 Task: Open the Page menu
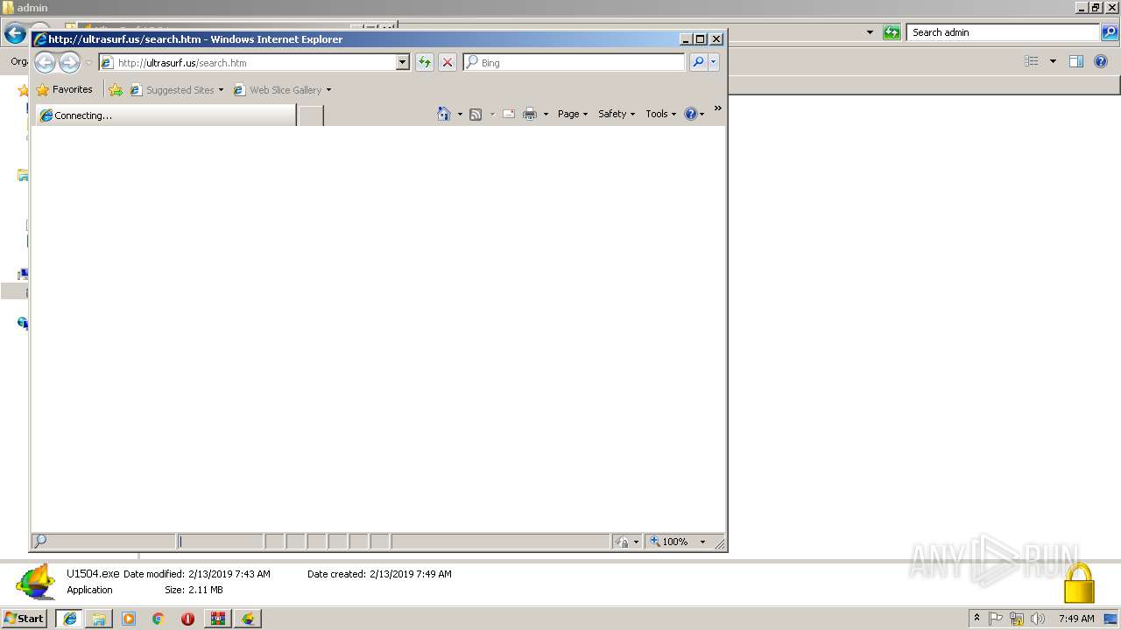click(573, 114)
